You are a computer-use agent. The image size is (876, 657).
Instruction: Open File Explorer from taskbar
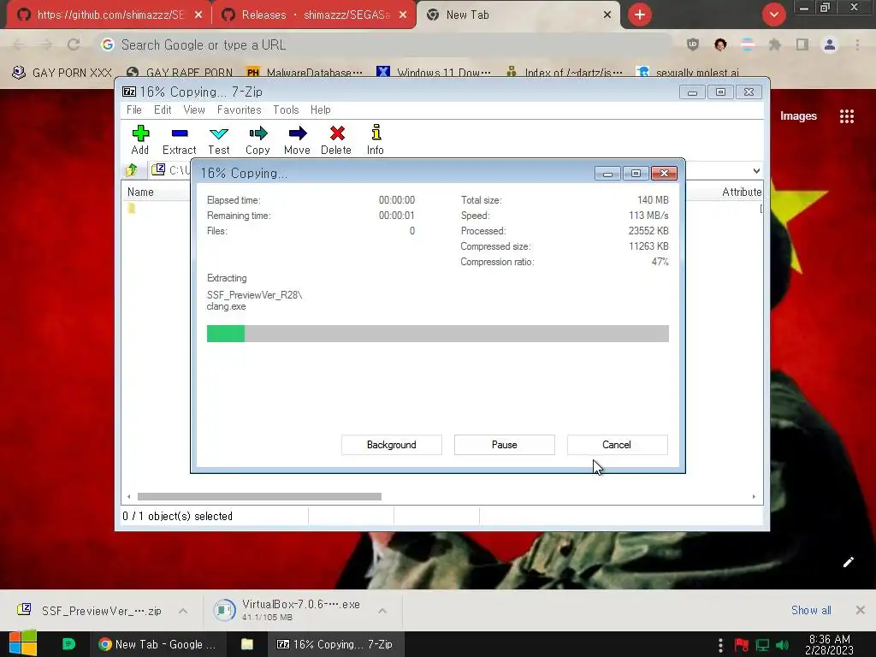[247, 644]
